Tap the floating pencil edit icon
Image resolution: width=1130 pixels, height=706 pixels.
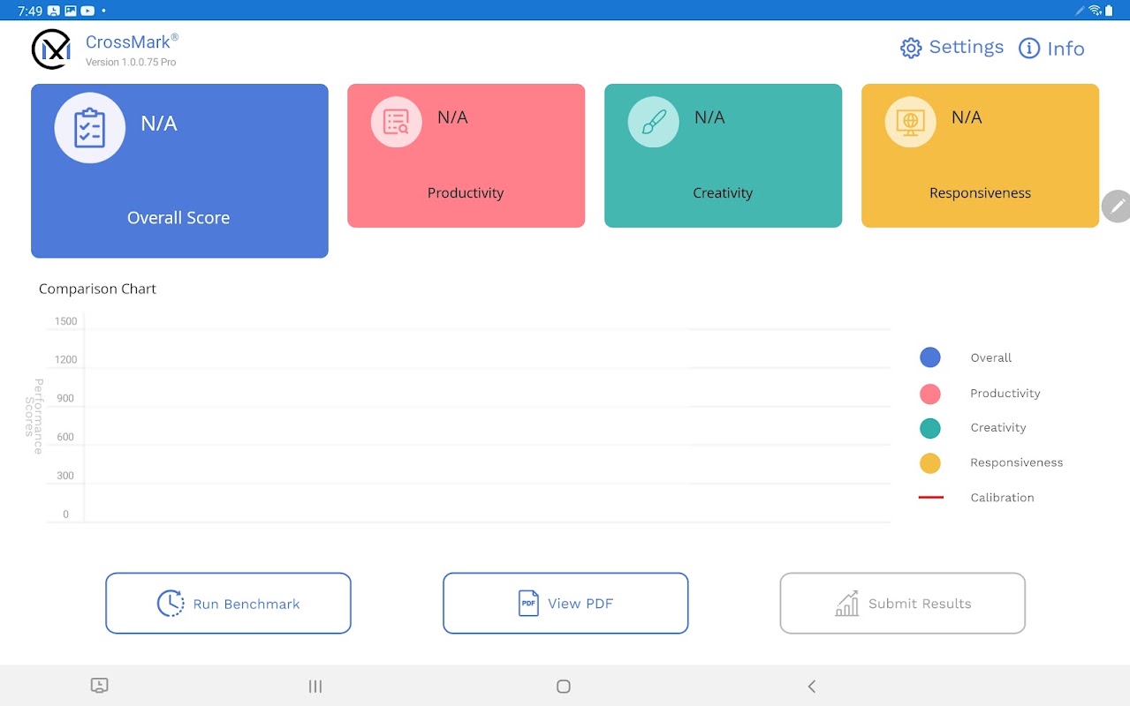click(x=1117, y=206)
